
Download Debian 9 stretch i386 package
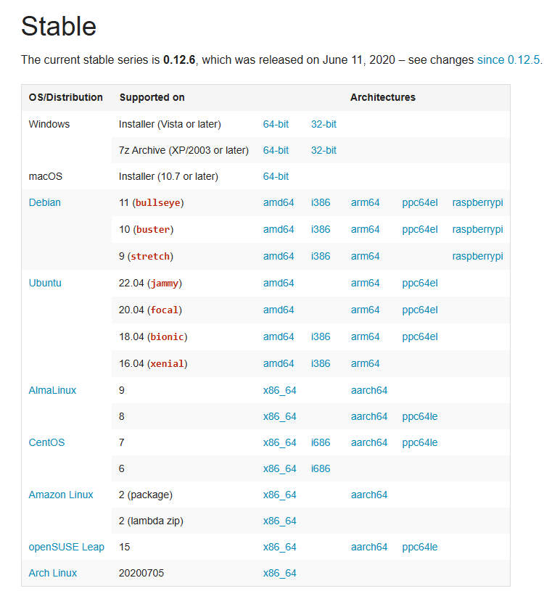click(x=321, y=256)
